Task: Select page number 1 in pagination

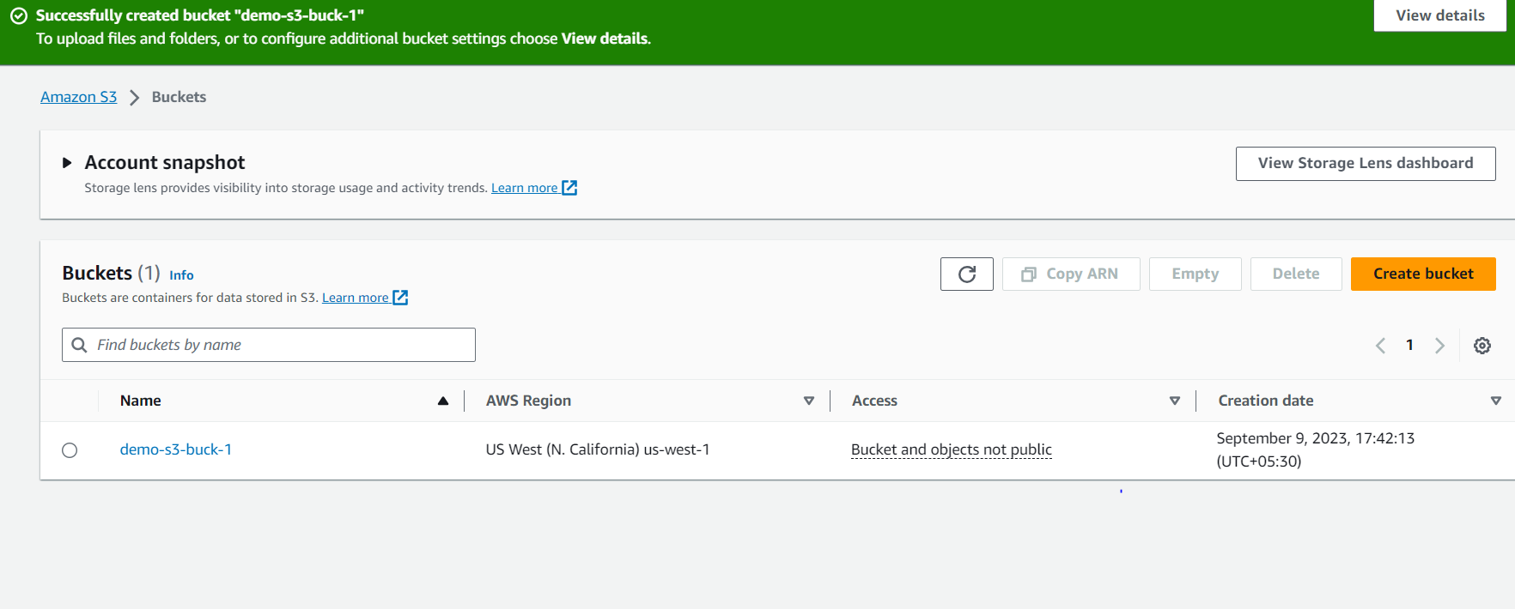Action: pos(1409,345)
